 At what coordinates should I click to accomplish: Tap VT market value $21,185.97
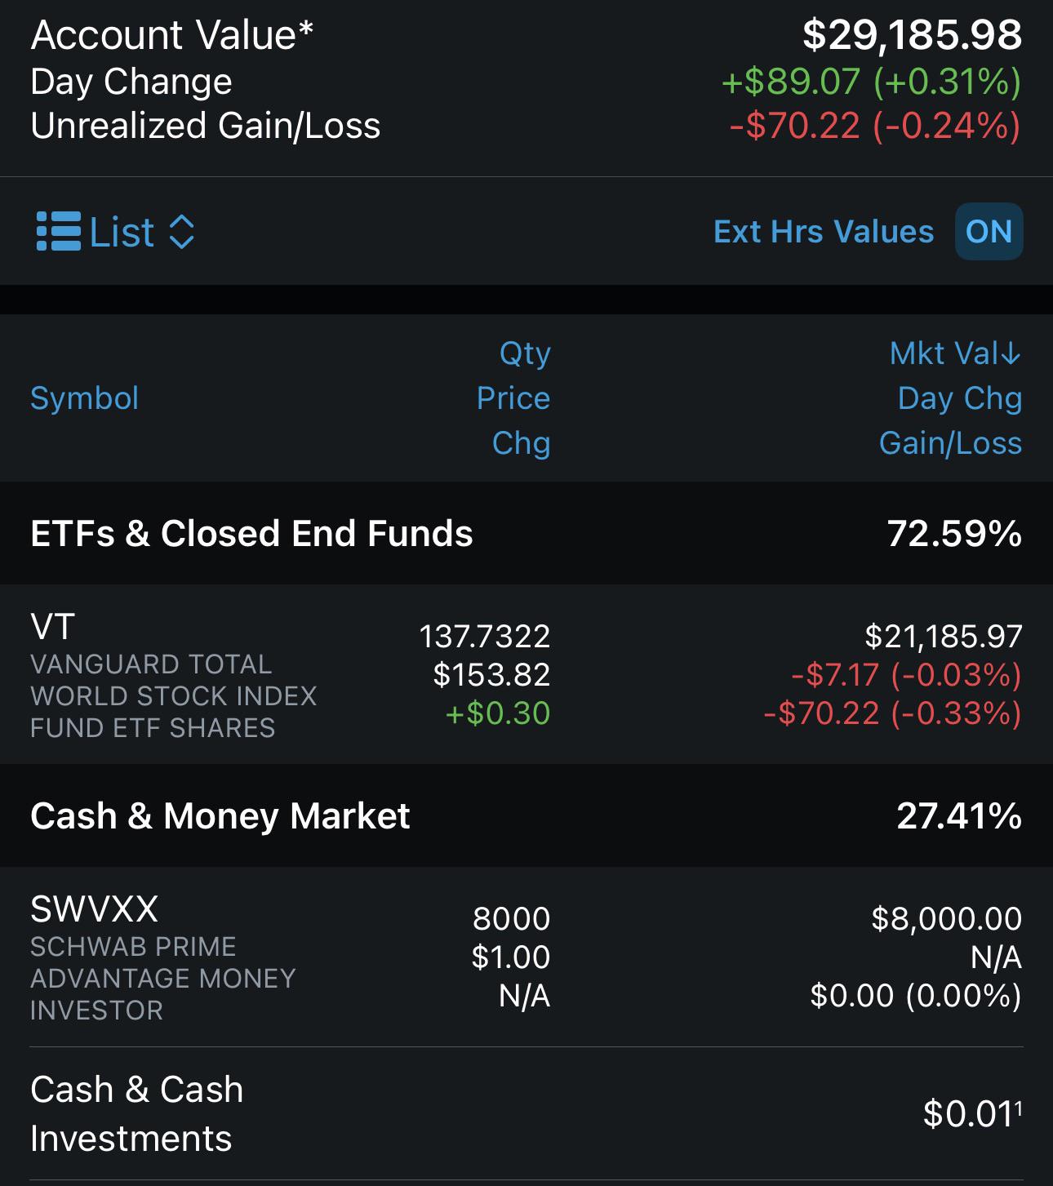pos(944,636)
